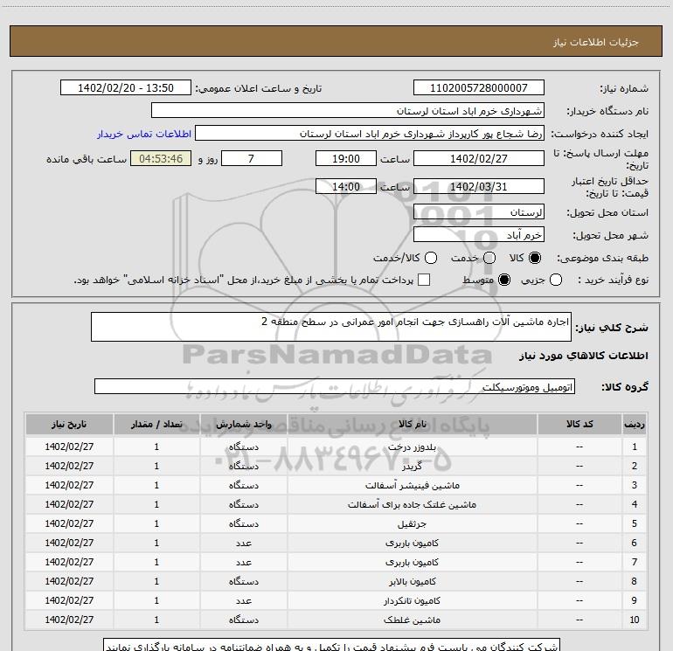This screenshot has height=651, width=673.
Task: Click the کد کالا column header
Action: click(579, 424)
